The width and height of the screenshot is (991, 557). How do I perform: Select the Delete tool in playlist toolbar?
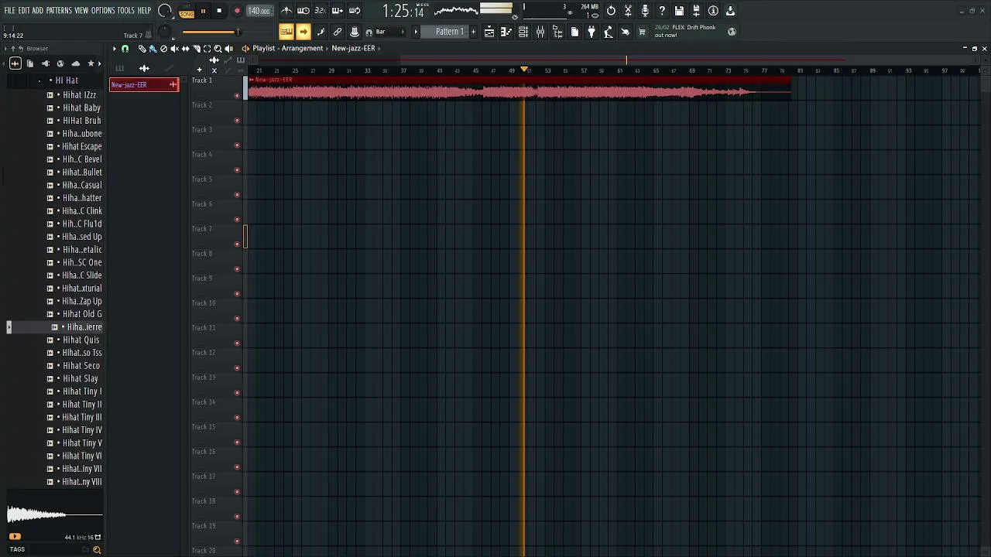pyautogui.click(x=163, y=48)
